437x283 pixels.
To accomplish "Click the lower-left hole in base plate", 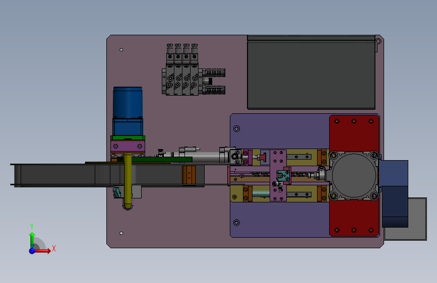I will [121, 233].
